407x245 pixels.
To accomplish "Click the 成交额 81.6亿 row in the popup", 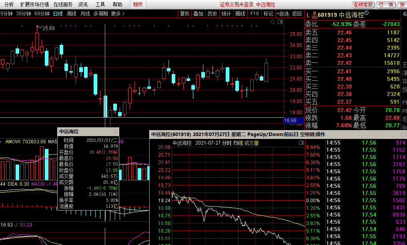I will 88,183.
